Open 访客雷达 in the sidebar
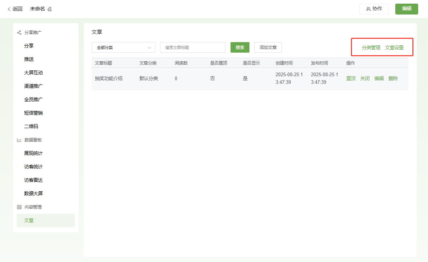The height and width of the screenshot is (262, 428). pyautogui.click(x=33, y=180)
